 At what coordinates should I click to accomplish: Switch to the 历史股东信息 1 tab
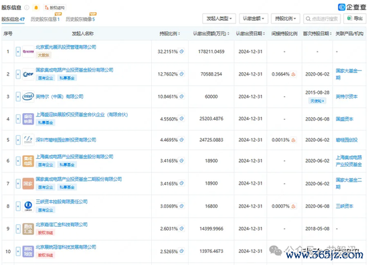coord(45,19)
